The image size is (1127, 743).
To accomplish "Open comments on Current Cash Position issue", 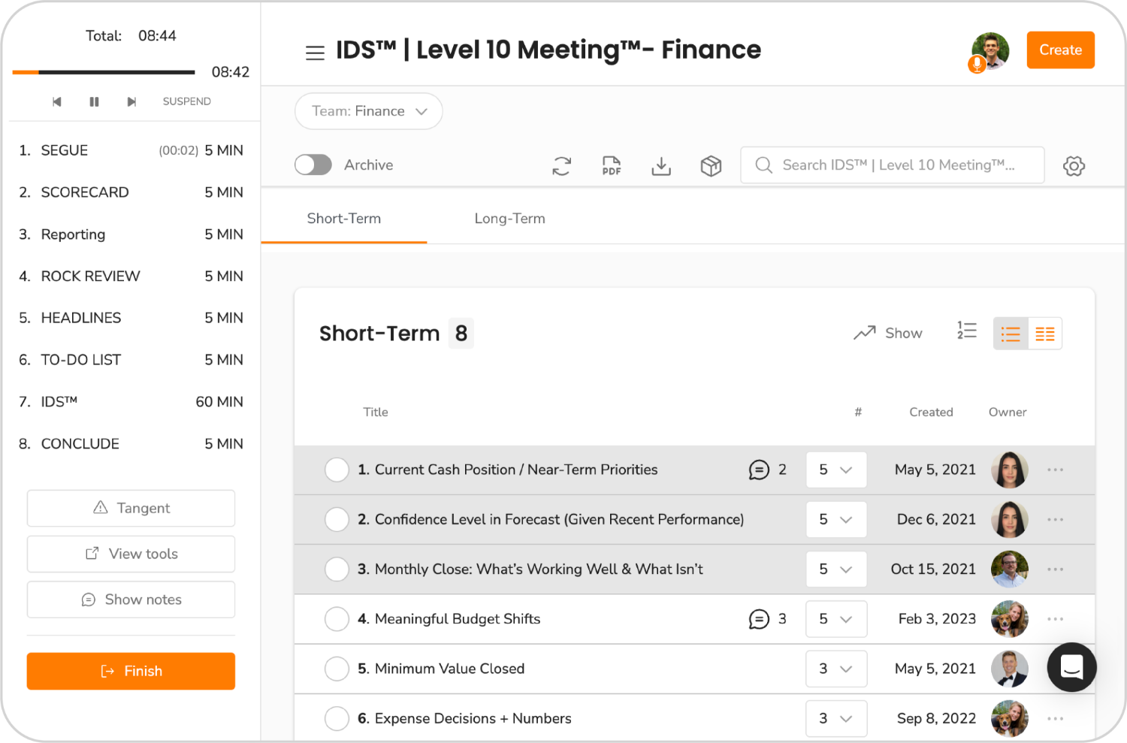I will (x=760, y=470).
